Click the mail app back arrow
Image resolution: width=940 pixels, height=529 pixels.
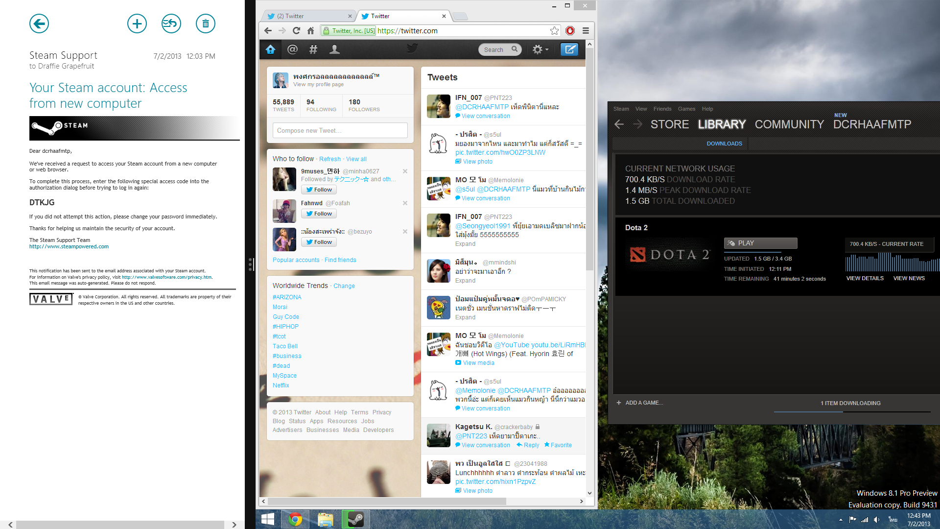(39, 24)
